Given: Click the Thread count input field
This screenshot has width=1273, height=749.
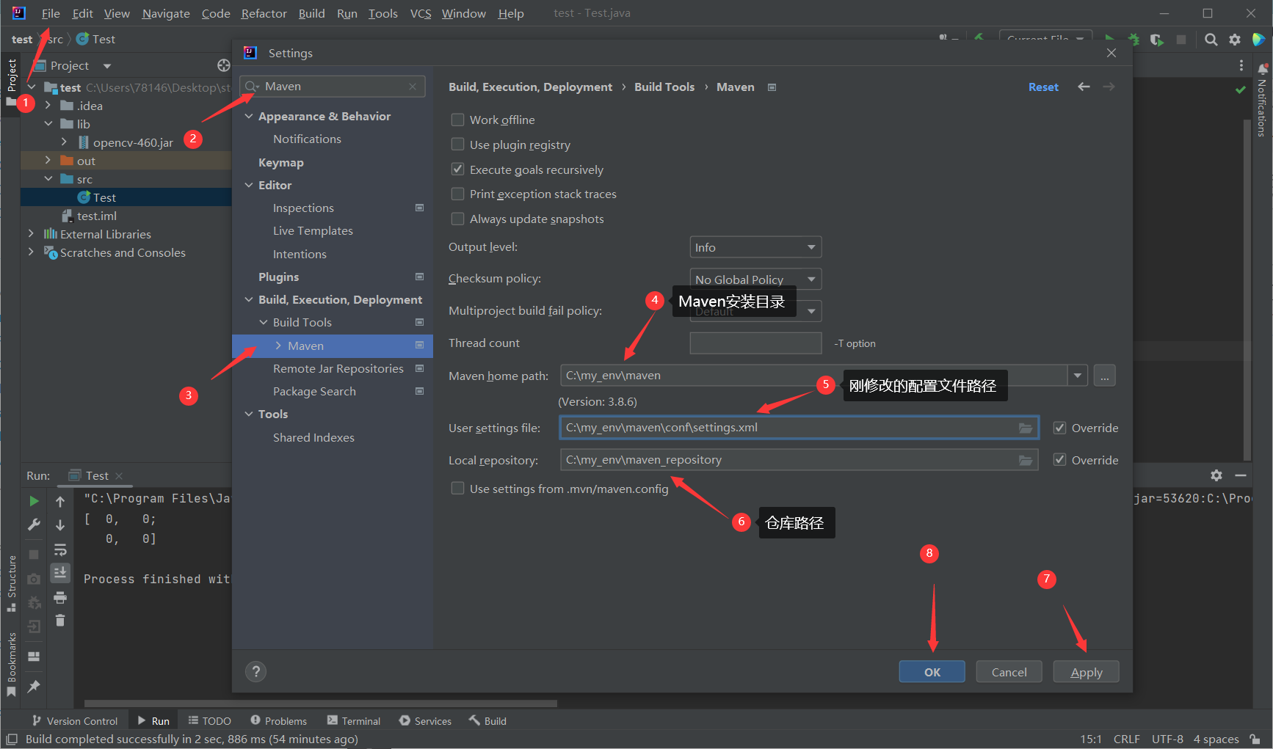Looking at the screenshot, I should 755,343.
